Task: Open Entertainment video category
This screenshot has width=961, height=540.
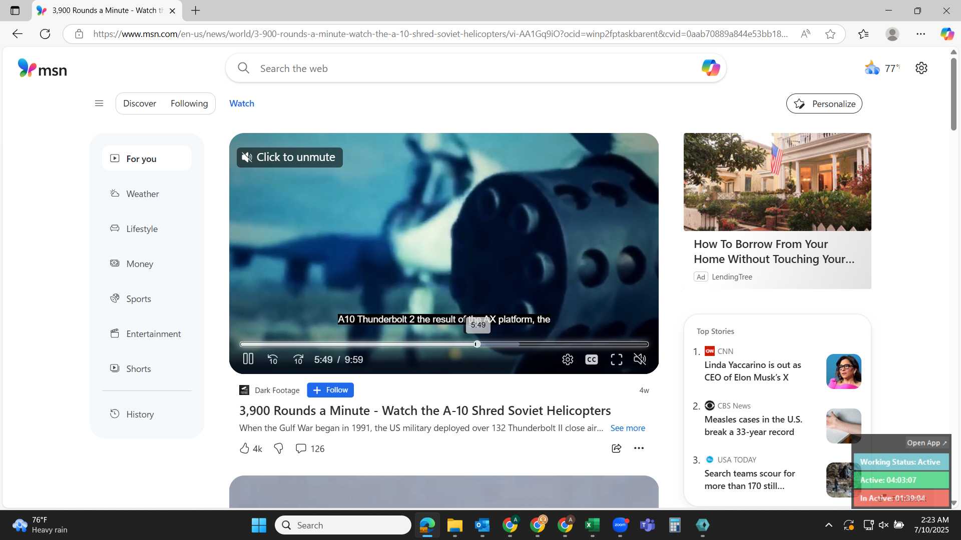Action: pyautogui.click(x=147, y=333)
